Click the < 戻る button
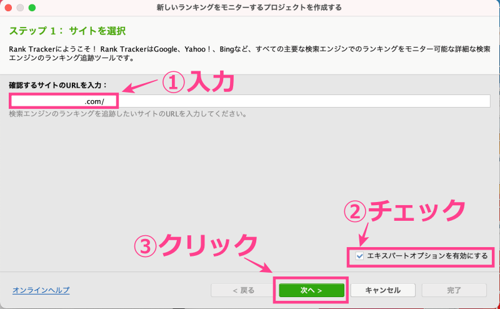 [x=243, y=290]
